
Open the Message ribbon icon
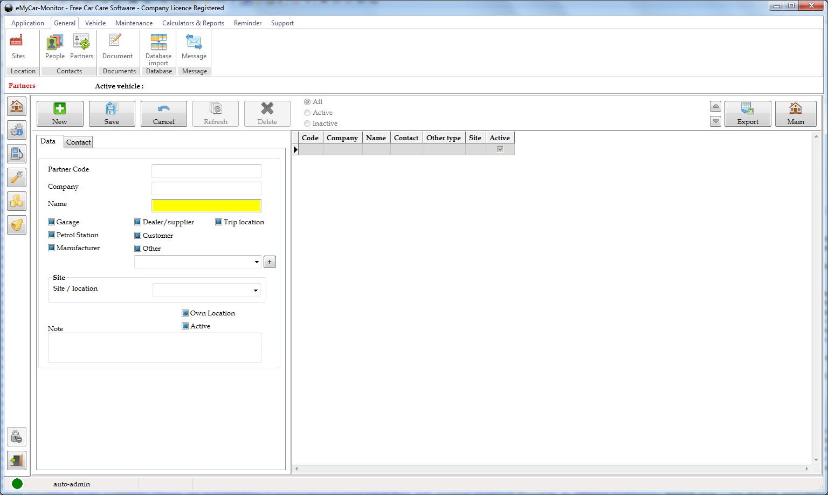pos(194,46)
